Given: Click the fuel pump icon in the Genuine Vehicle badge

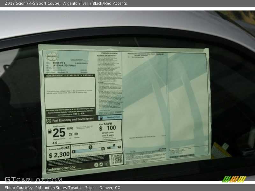Looking at the screenshot, I should pyautogui.click(x=101, y=118).
